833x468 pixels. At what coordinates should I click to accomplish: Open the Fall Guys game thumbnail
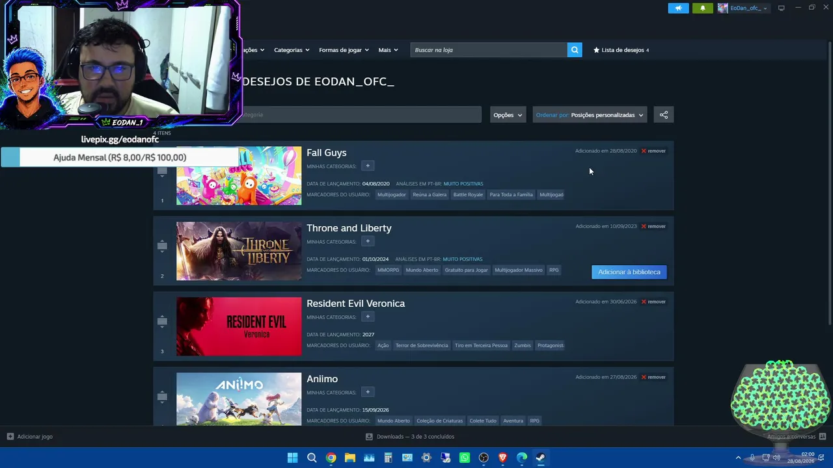point(239,175)
